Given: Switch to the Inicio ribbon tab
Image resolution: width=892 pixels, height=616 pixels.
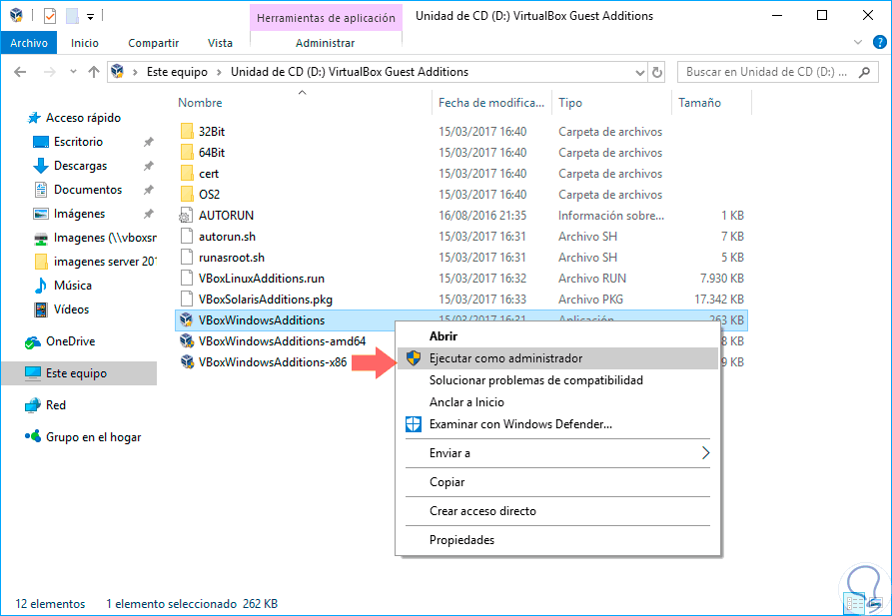Looking at the screenshot, I should (85, 43).
